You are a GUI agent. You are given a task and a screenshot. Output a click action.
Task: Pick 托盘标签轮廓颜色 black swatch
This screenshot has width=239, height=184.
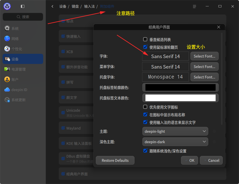coord(181,87)
